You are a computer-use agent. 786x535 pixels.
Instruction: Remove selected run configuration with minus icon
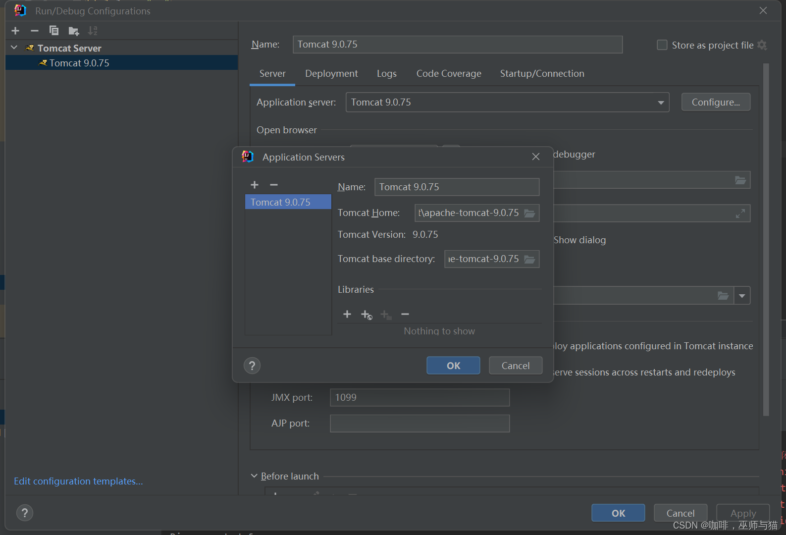pos(34,31)
